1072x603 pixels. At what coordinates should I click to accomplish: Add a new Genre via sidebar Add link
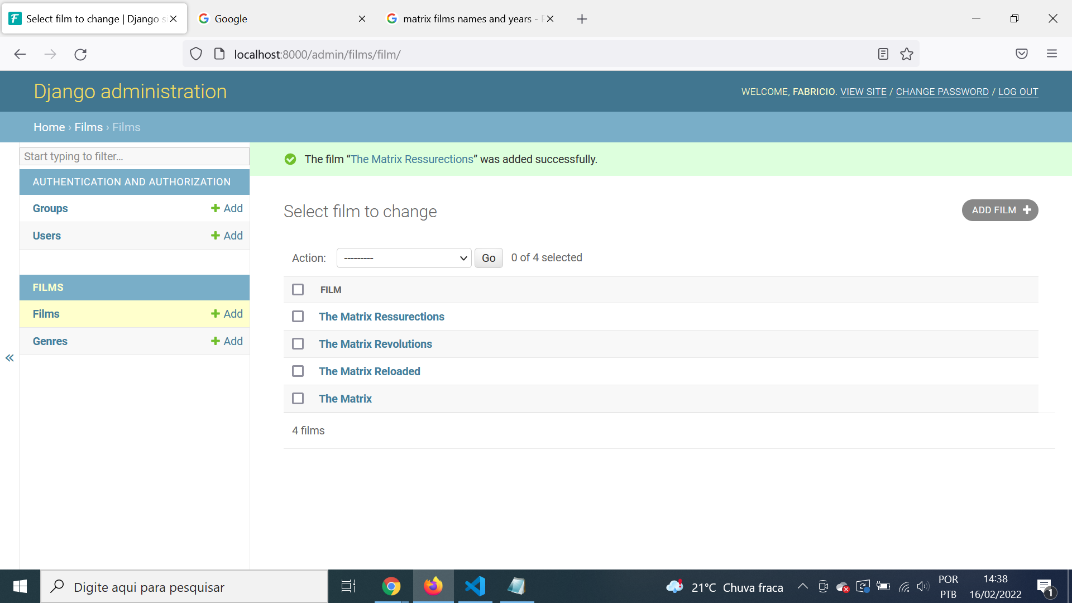click(227, 341)
